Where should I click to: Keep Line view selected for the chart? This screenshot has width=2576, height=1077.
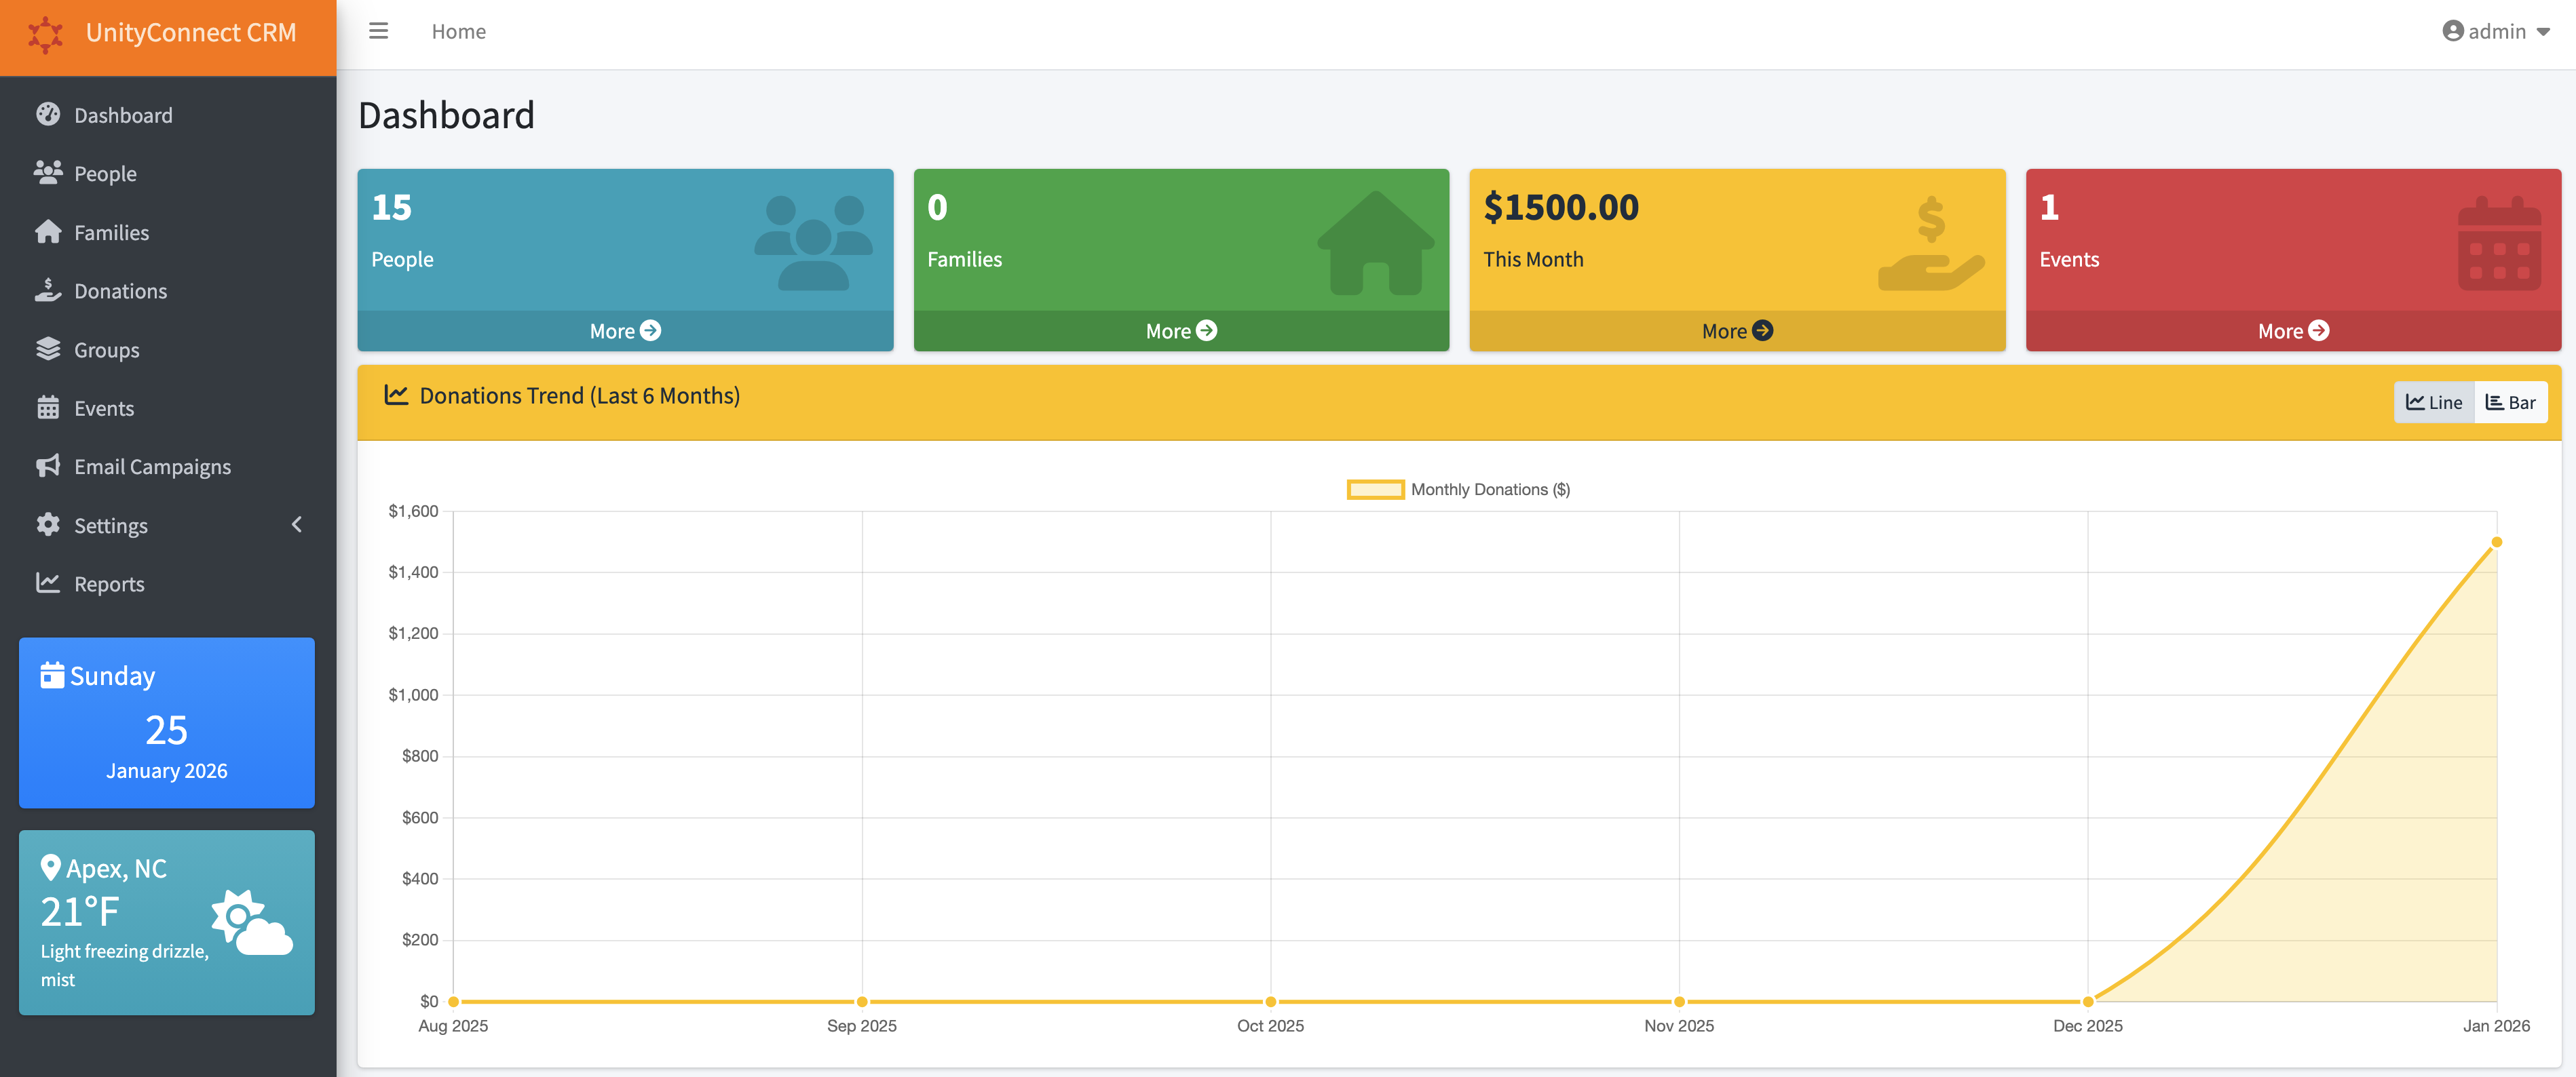point(2434,402)
